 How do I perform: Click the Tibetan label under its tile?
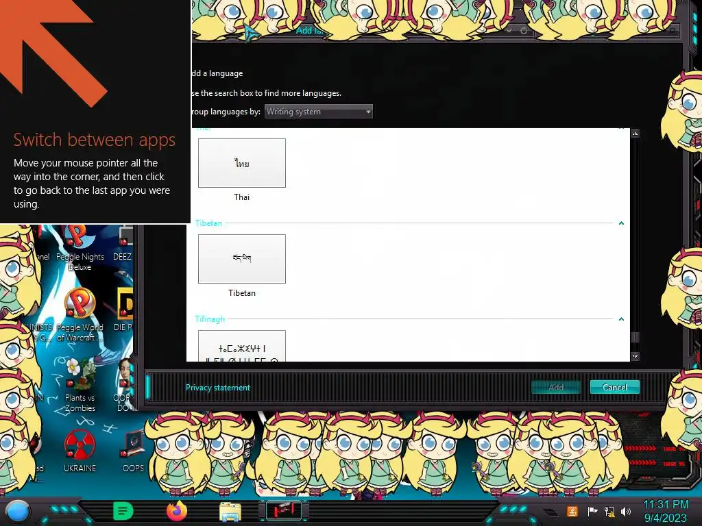click(x=242, y=293)
